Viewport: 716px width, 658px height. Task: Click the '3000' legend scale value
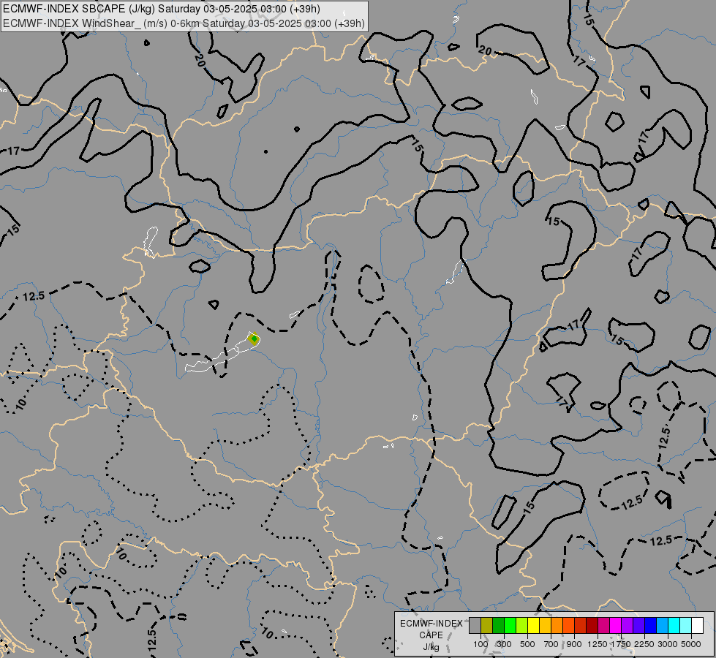click(x=668, y=644)
